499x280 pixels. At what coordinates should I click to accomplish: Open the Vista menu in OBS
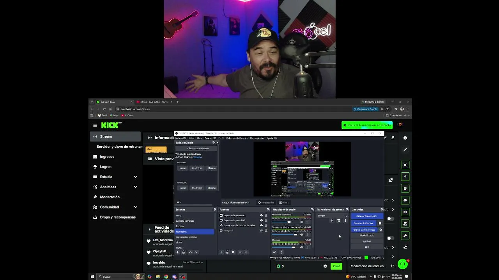pos(200,138)
